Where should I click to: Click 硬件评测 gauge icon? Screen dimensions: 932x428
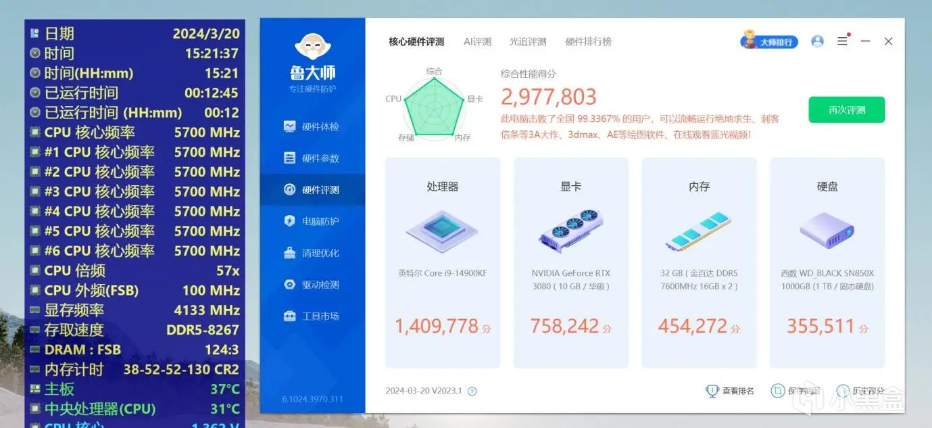click(290, 190)
